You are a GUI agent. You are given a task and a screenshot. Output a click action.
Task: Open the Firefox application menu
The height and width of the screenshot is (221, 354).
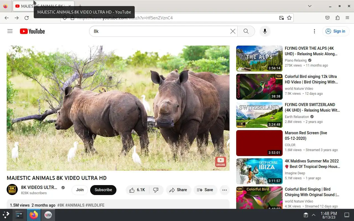pyautogui.click(x=347, y=18)
